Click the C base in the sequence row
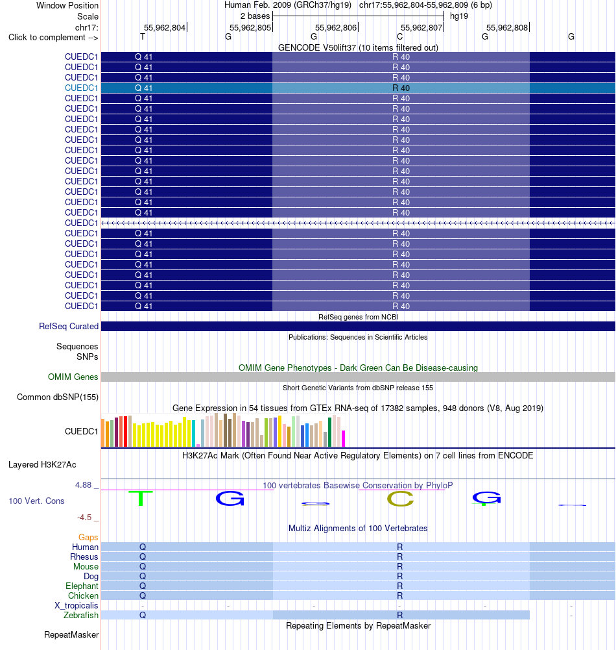The width and height of the screenshot is (616, 650). tap(399, 36)
